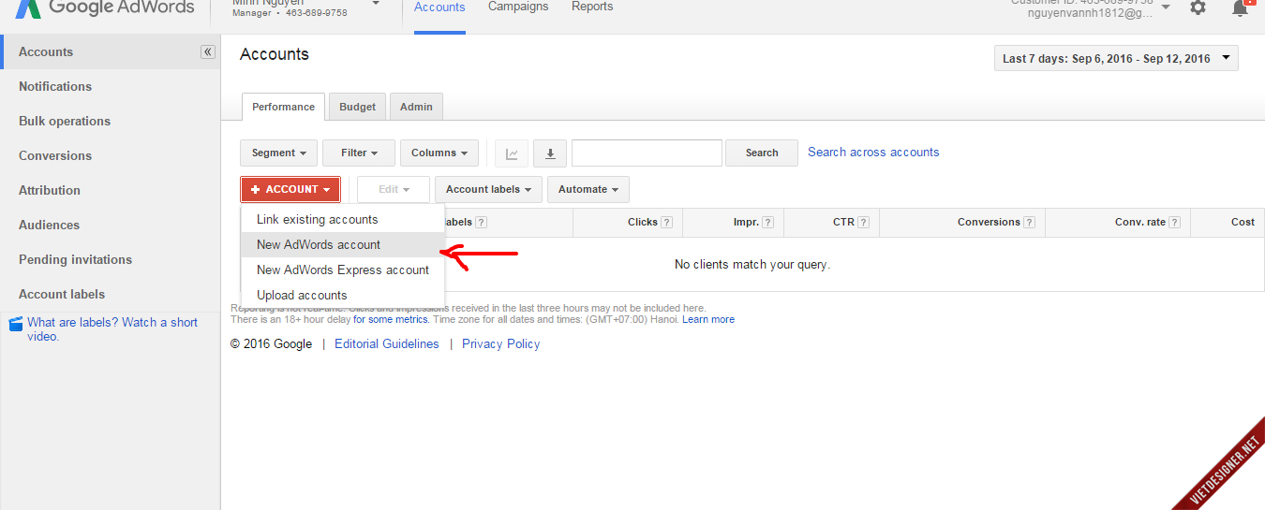Switch to the Performance tab

(284, 107)
